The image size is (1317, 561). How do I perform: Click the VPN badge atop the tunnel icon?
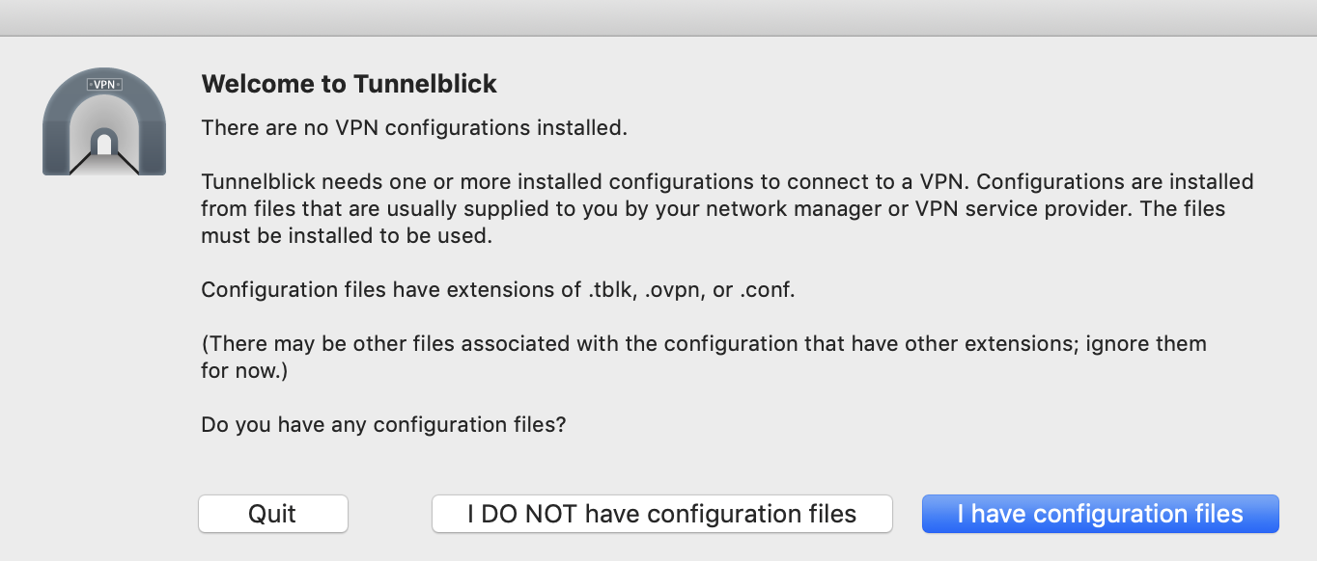click(x=103, y=84)
